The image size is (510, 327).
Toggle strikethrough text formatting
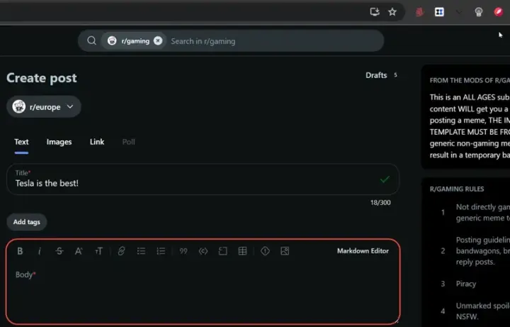coord(59,251)
